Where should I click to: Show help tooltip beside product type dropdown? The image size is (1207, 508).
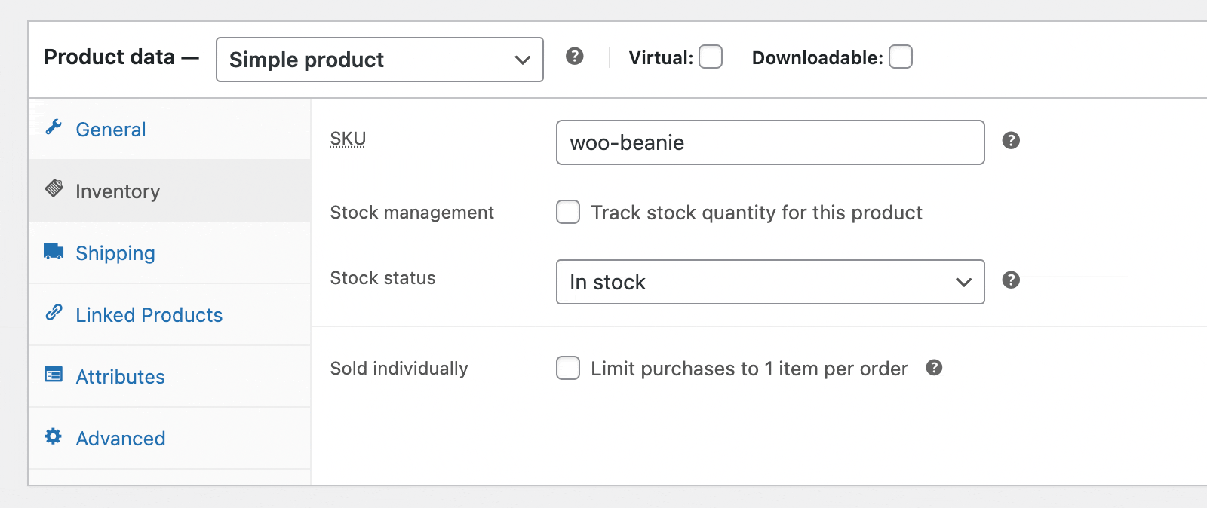[575, 57]
